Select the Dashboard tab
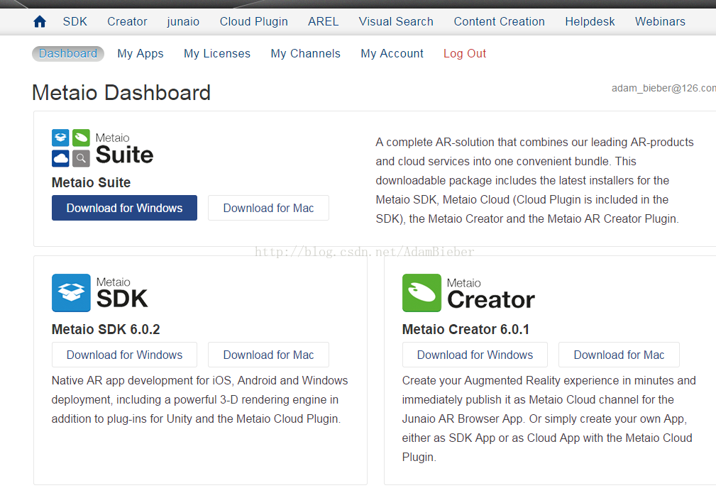The width and height of the screenshot is (716, 488). point(68,53)
